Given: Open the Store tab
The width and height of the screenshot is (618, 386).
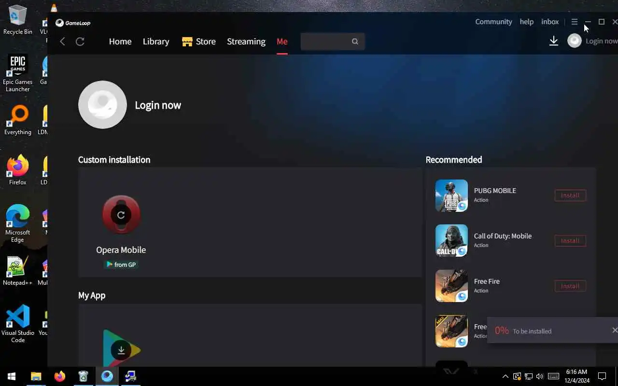Looking at the screenshot, I should [199, 41].
